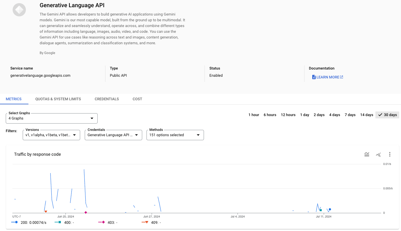Switch to Quotas & System Limits tab

point(58,99)
